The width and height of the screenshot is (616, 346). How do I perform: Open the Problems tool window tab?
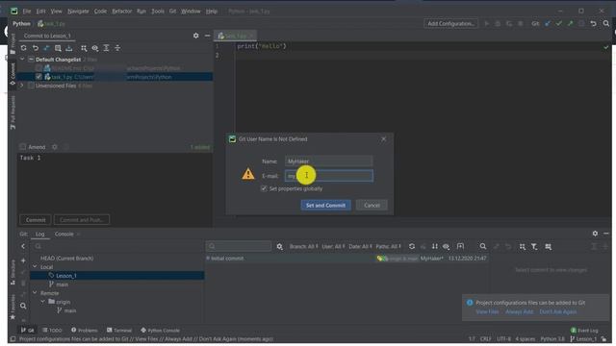[84, 331]
